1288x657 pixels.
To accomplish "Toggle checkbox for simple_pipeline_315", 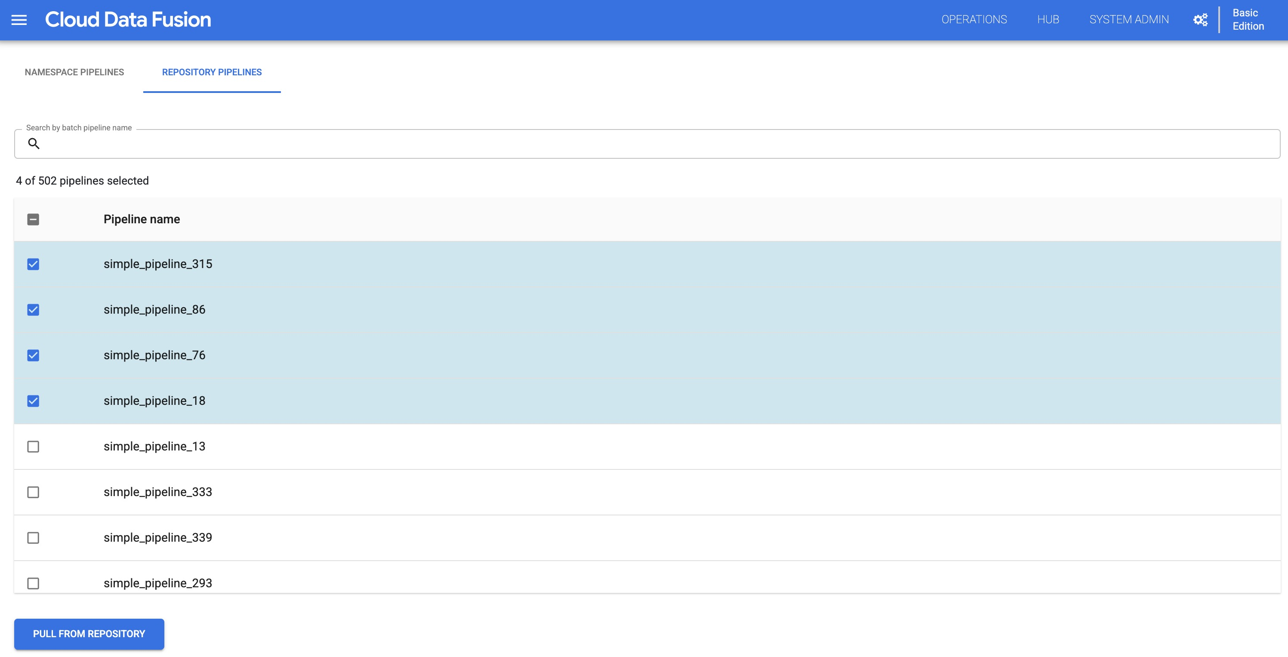I will point(33,264).
